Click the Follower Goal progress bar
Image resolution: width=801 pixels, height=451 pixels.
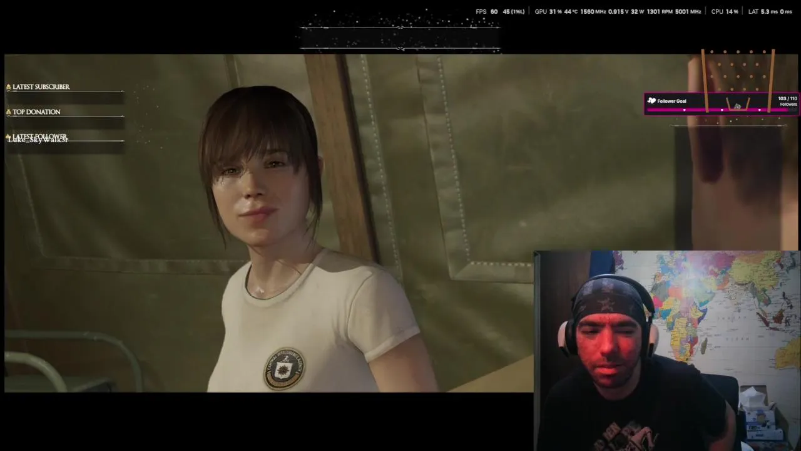(722, 110)
